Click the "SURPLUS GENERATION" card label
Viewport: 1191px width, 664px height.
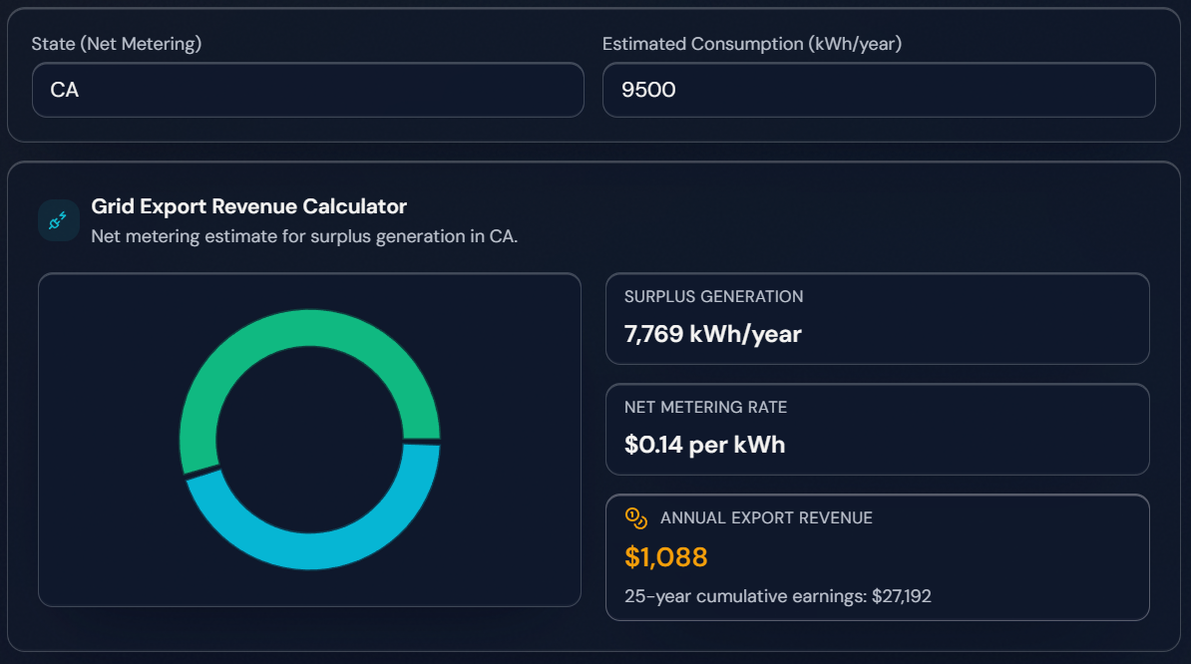point(713,296)
